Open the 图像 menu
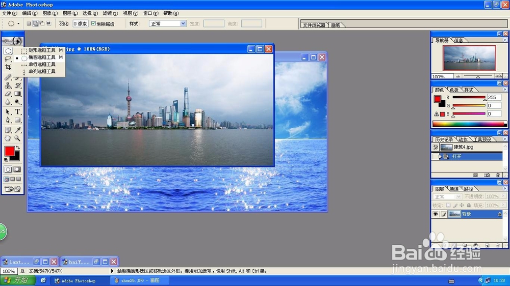This screenshot has height=286, width=510. 50,13
